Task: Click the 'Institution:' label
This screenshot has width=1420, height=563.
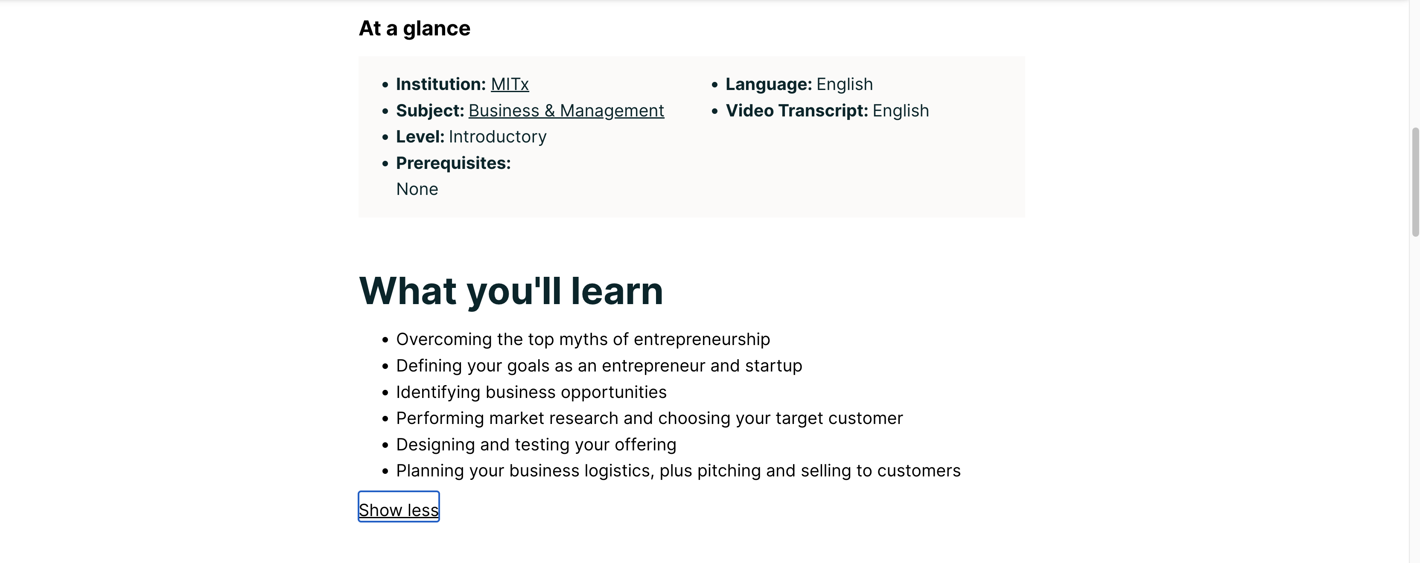Action: coord(440,84)
